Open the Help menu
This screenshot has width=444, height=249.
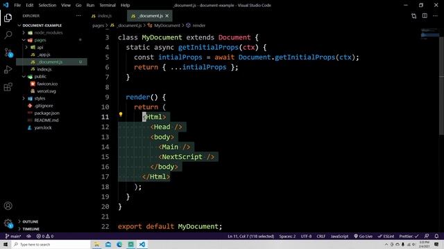click(x=125, y=5)
